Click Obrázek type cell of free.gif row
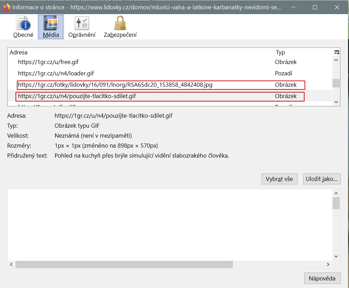The width and height of the screenshot is (349, 288). [286, 62]
